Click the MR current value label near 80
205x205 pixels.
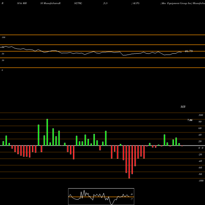click(x=190, y=120)
